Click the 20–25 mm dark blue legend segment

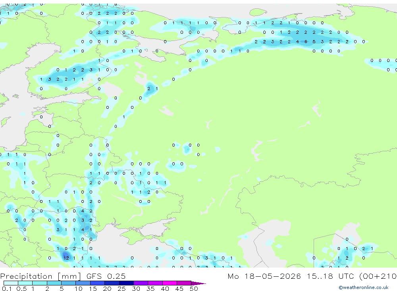tap(112, 283)
